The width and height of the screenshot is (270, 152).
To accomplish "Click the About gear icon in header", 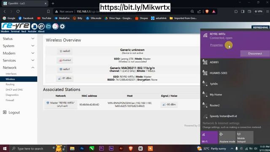I will click(62, 26).
